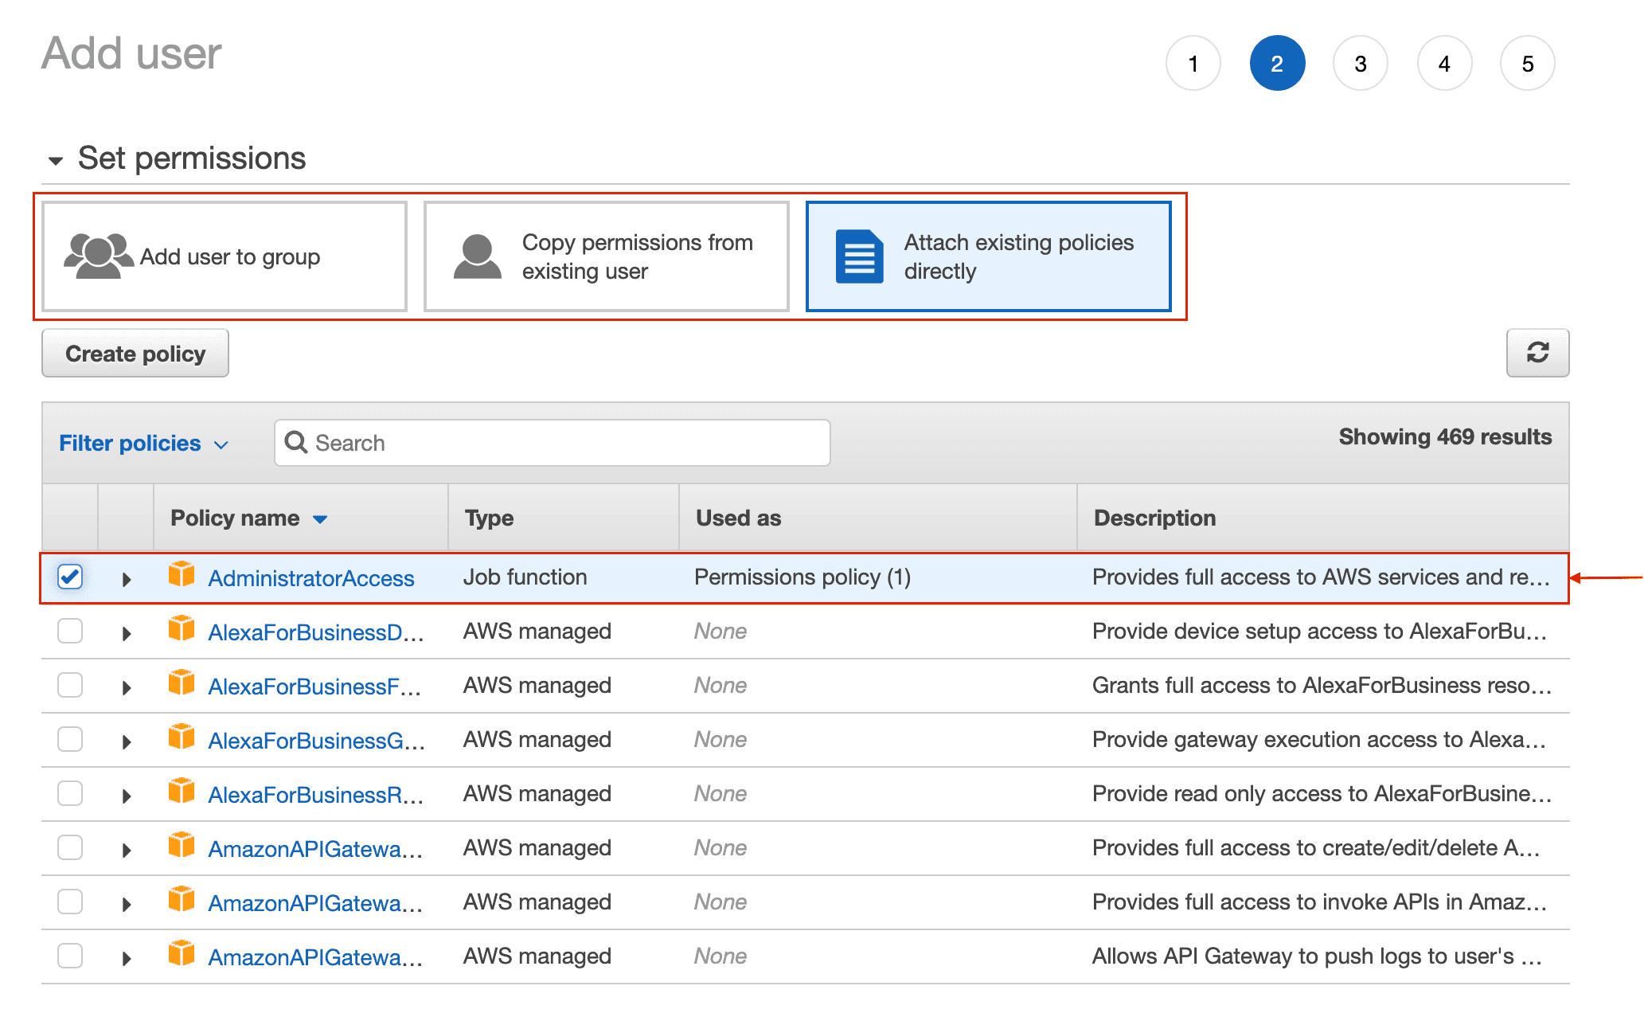1648x1021 pixels.
Task: Check the AlexaForBusinessG... policy checkbox
Action: [x=70, y=739]
